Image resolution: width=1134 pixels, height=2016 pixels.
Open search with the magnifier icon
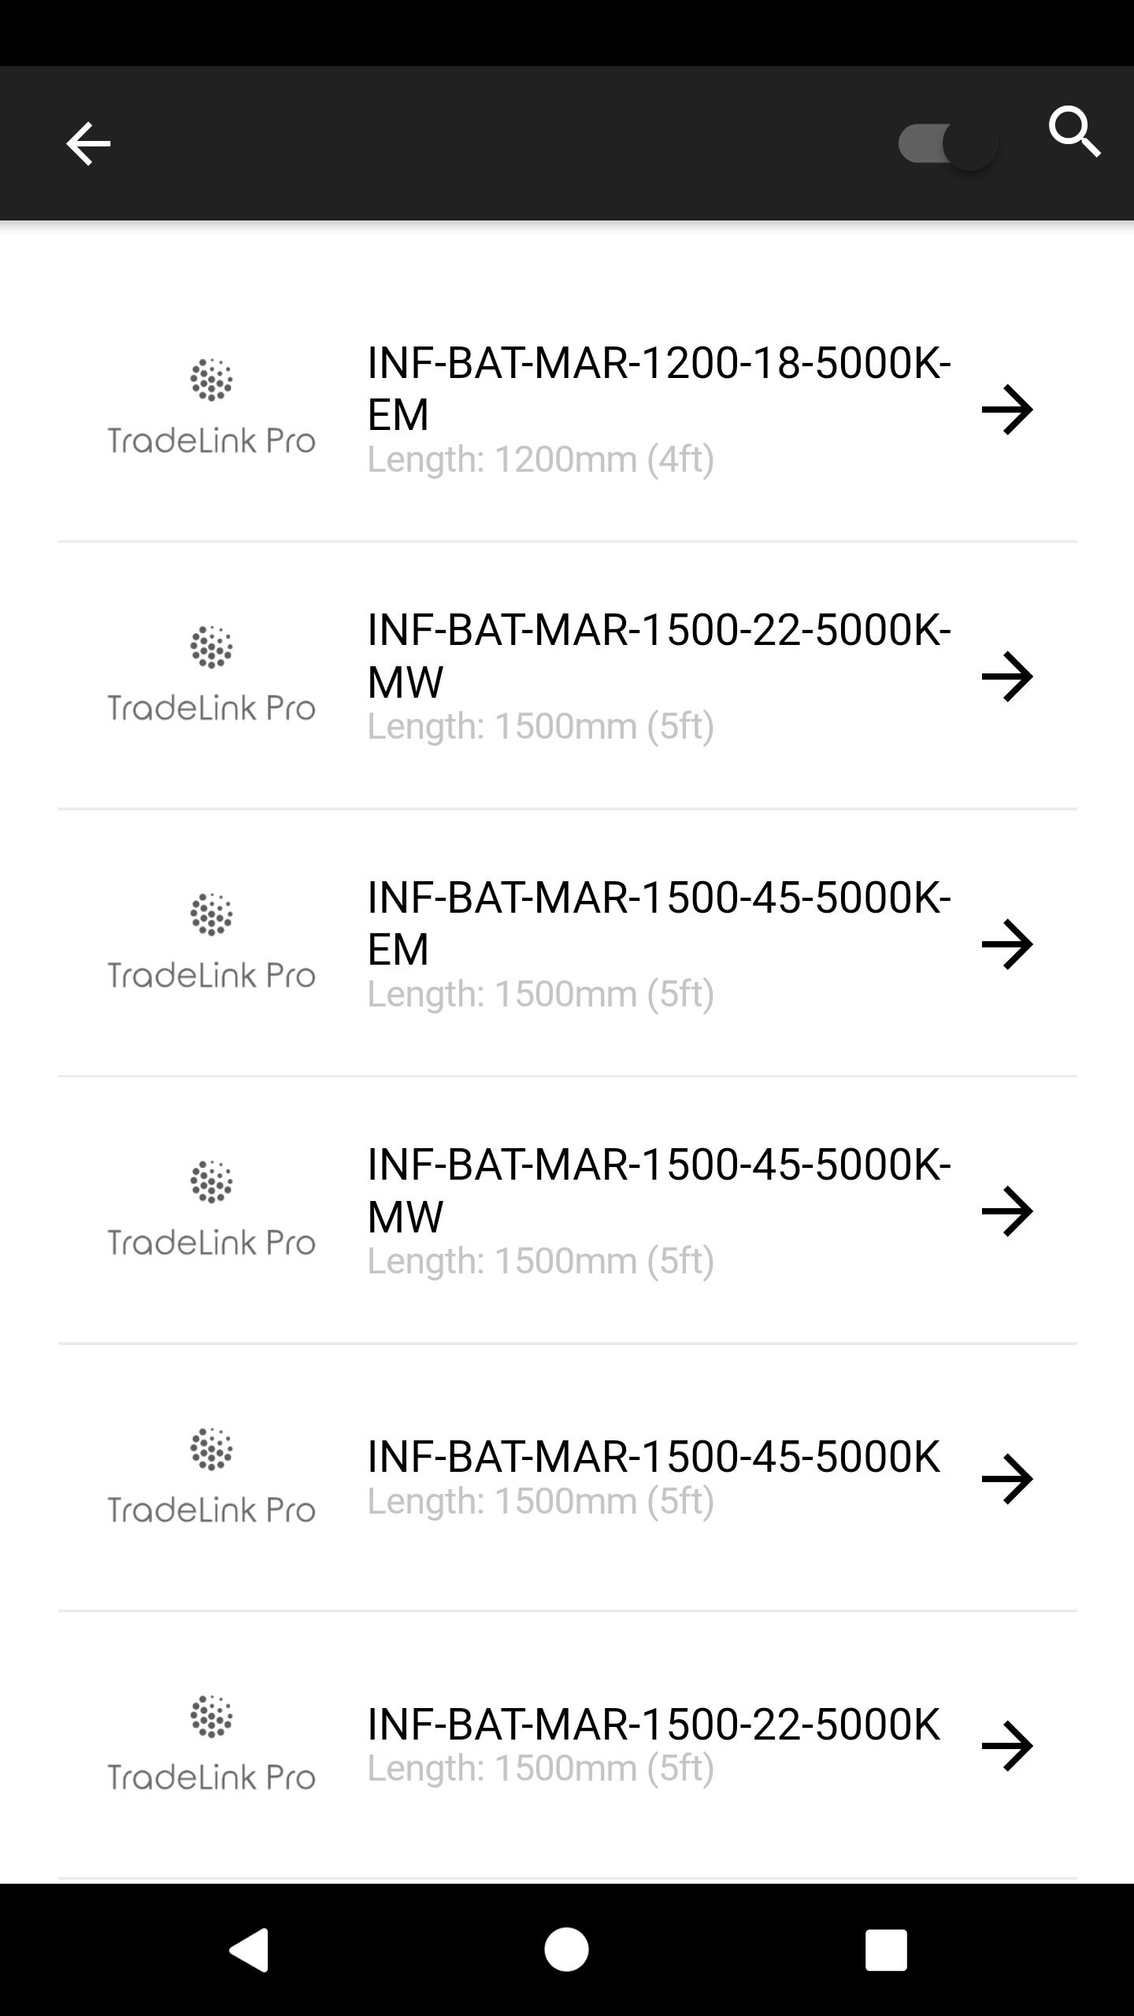1074,132
